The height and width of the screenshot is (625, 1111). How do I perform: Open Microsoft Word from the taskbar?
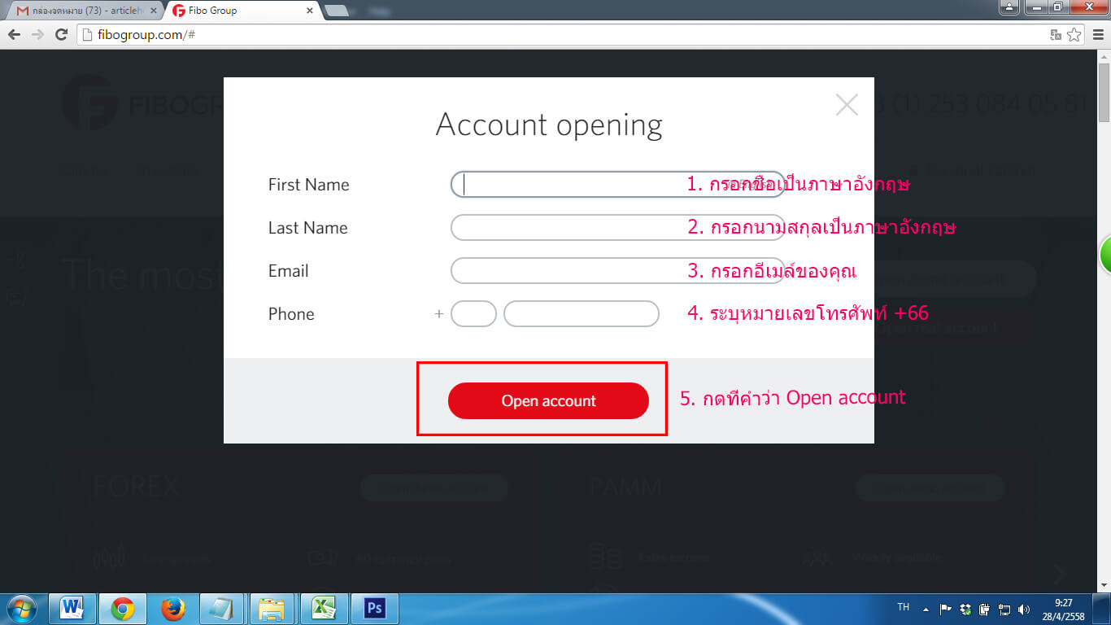tap(72, 608)
